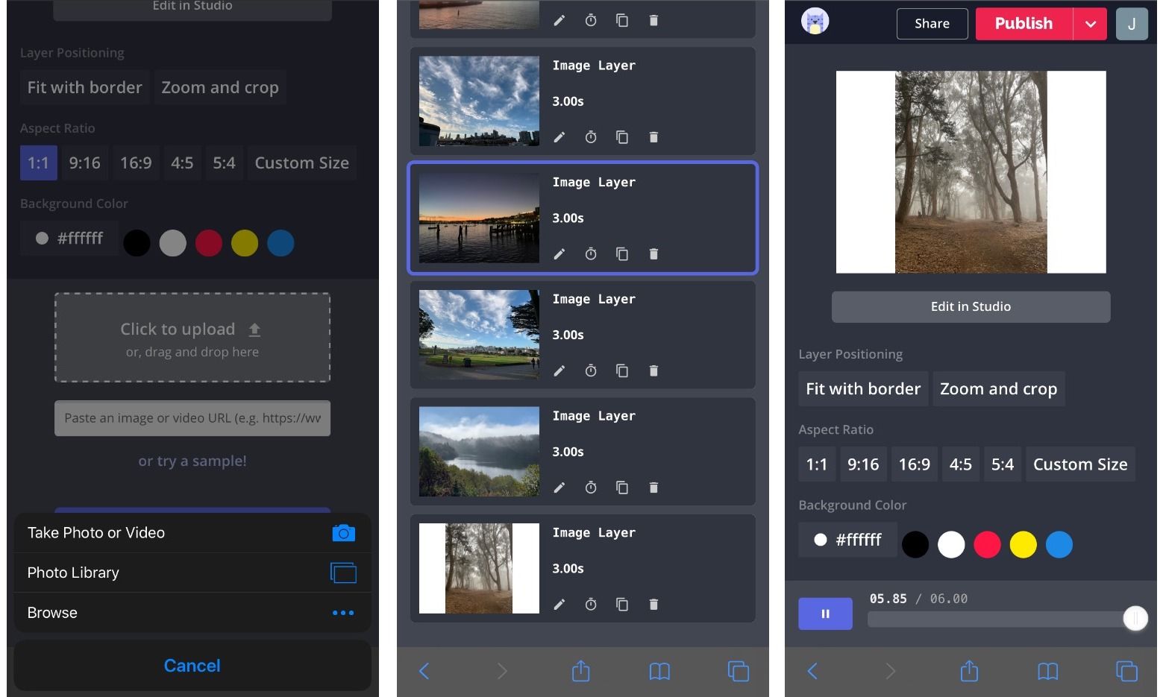Open Custom Size options in the right panel
1163x697 pixels.
1079,464
